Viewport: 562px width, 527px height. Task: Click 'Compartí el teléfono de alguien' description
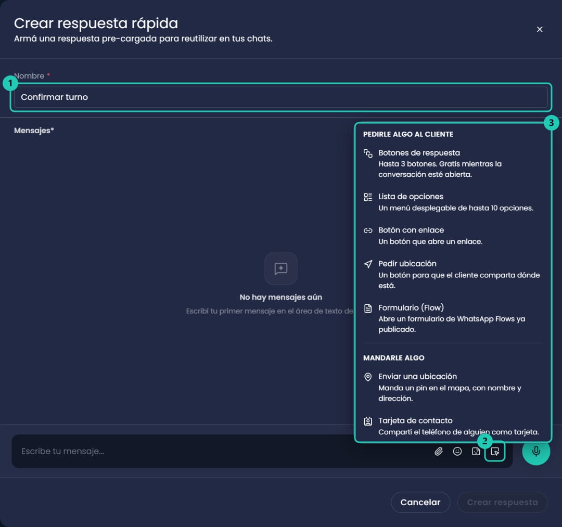click(458, 432)
